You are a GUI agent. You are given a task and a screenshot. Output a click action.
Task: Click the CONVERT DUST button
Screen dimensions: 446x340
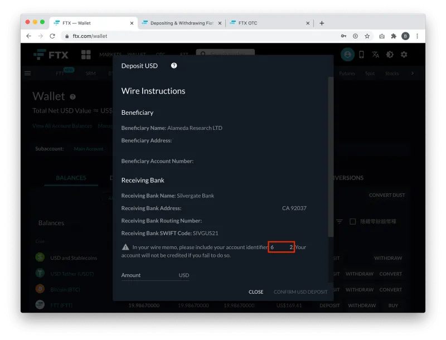pos(387,195)
